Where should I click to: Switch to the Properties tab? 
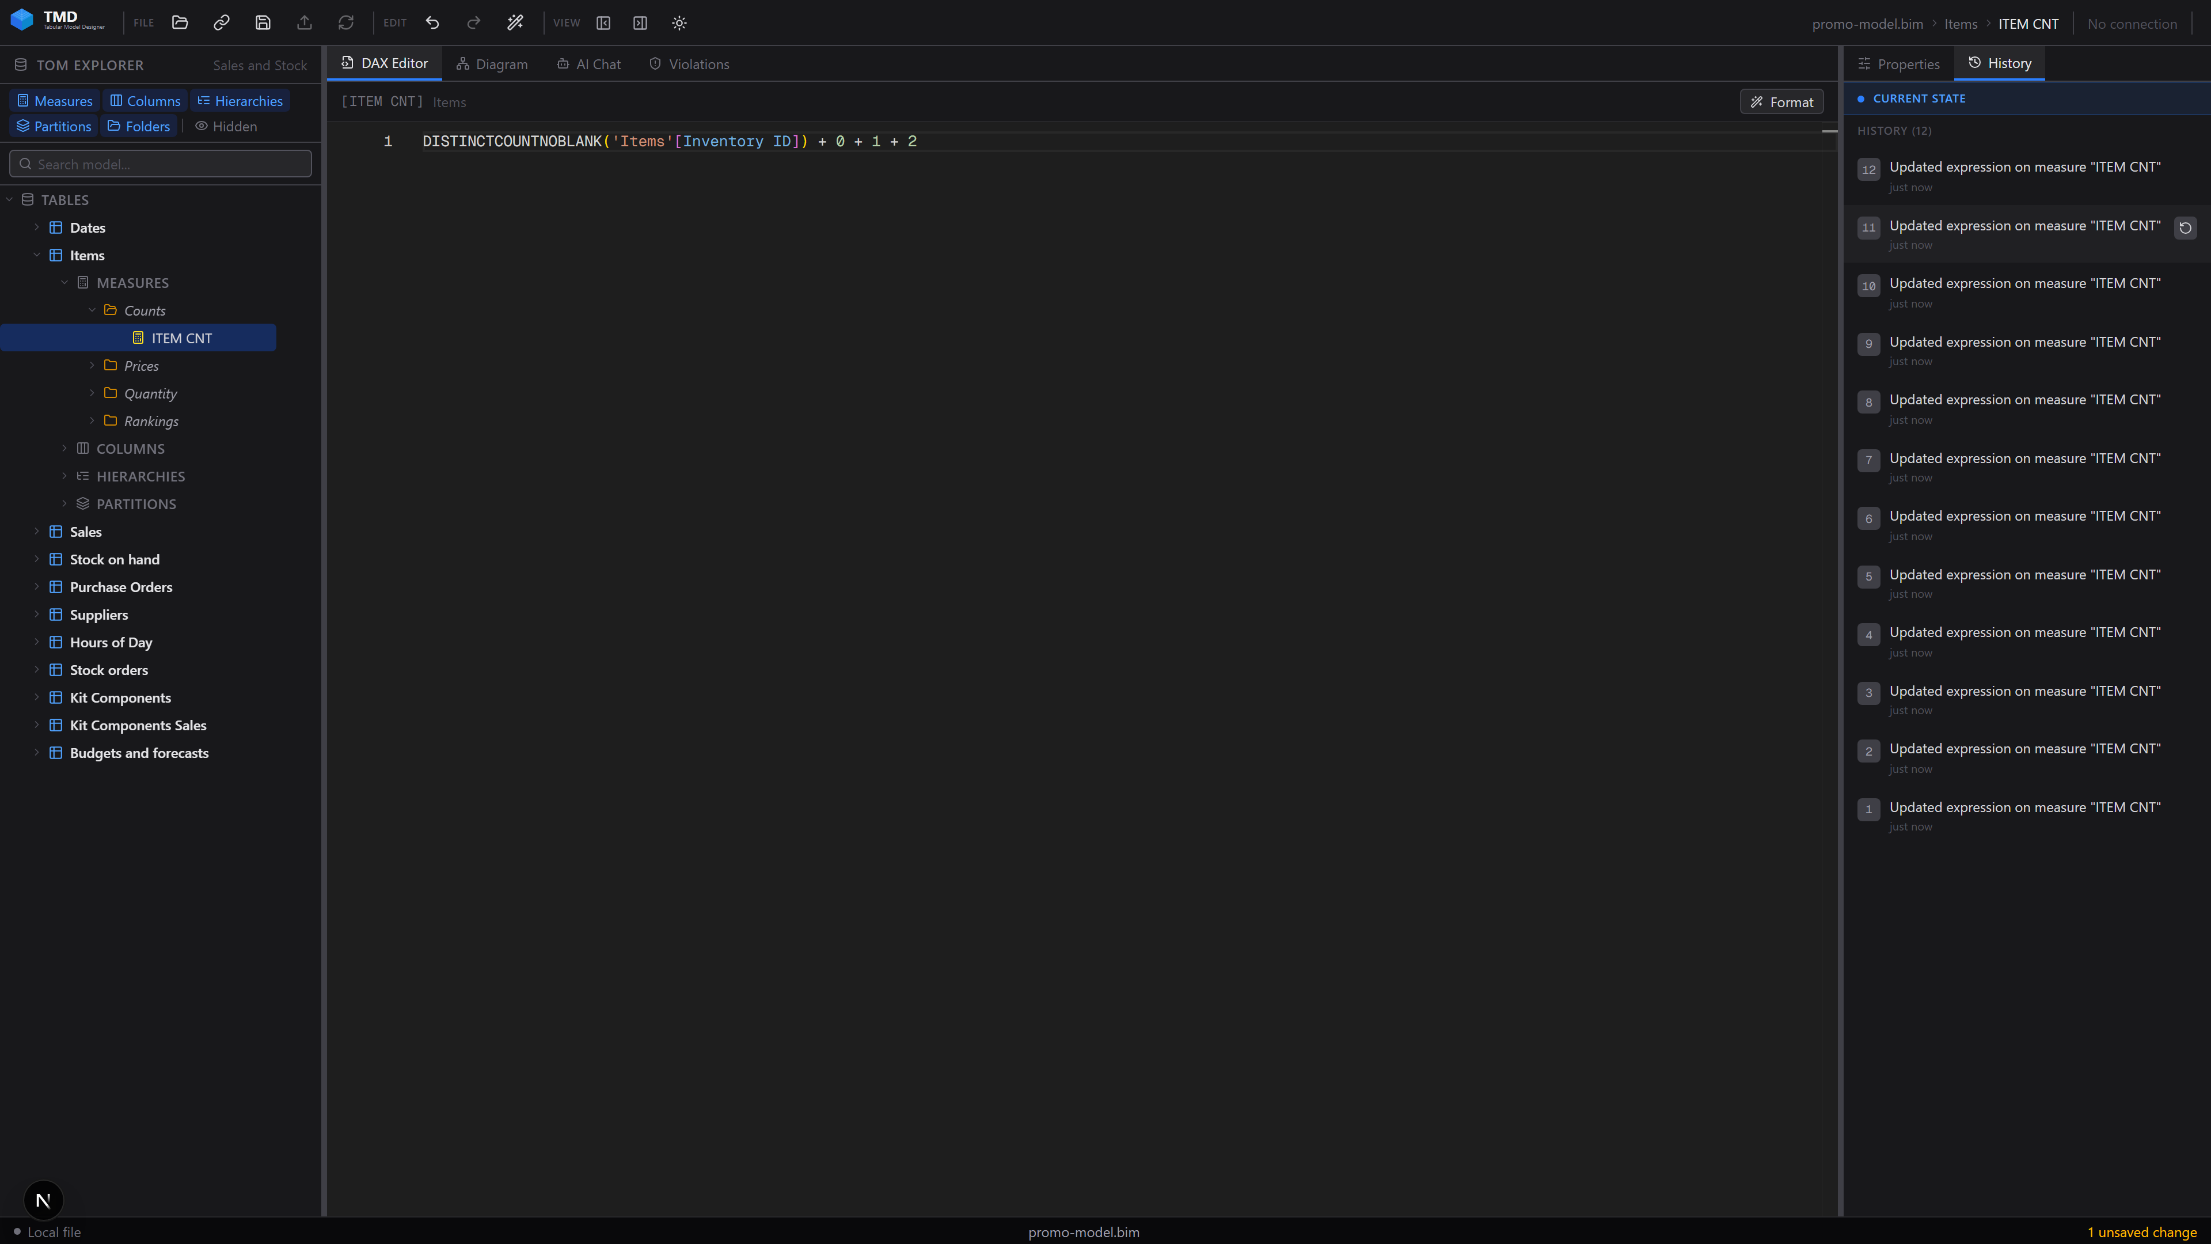click(x=1898, y=65)
